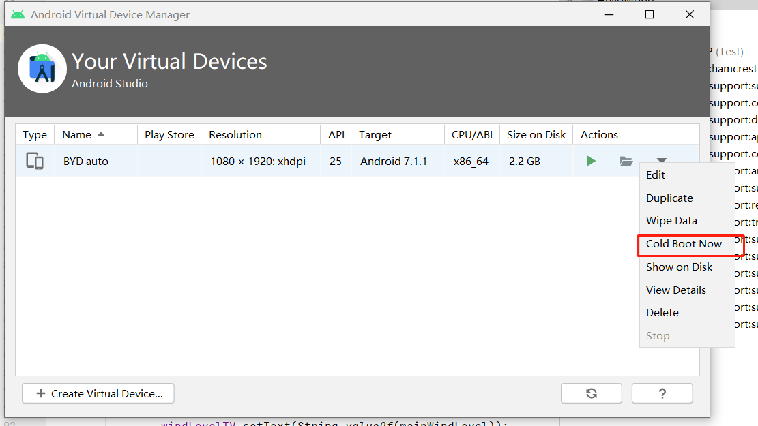
Task: Choose Cold Boot Now
Action: pyautogui.click(x=687, y=244)
